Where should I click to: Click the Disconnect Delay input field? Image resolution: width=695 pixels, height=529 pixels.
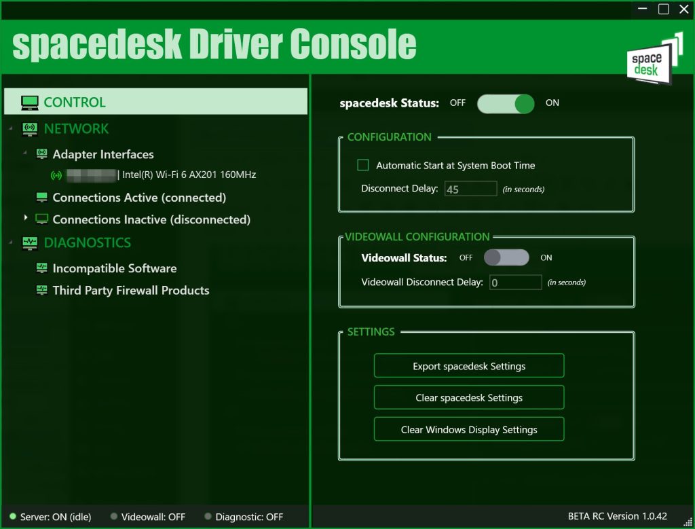point(471,189)
